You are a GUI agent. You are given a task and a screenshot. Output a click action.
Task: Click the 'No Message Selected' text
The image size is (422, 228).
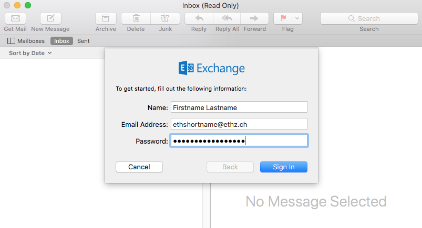click(316, 201)
